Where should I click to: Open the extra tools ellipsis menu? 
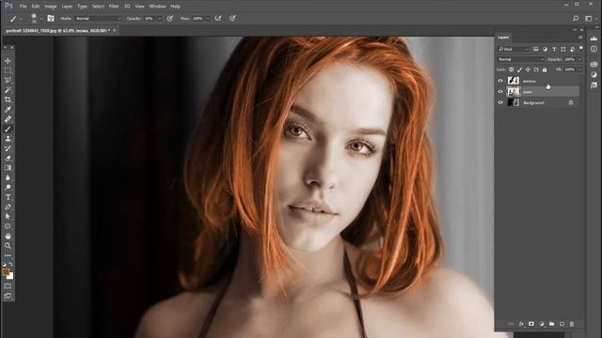(8, 255)
